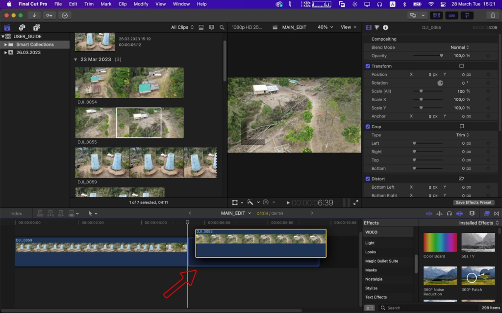The image size is (502, 313).
Task: Change the Blend Mode Normal dropdown
Action: tap(460, 47)
